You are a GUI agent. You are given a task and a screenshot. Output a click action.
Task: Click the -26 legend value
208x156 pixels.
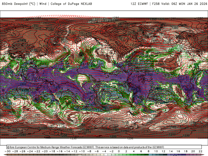[22, 151]
